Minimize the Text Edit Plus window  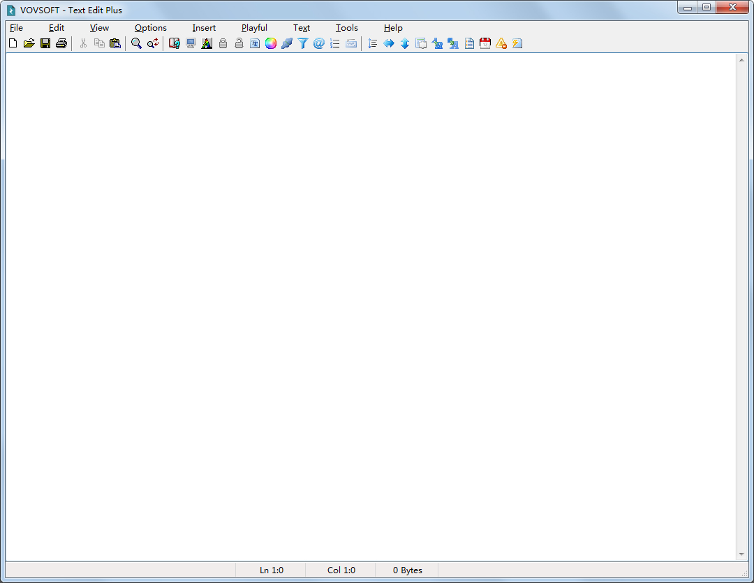(x=688, y=7)
